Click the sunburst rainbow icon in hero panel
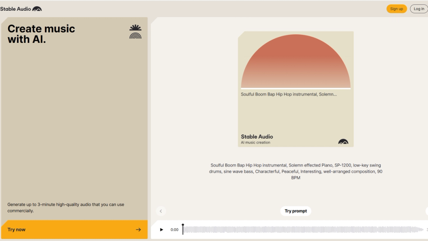Viewport: 428px width, 241px height. click(x=135, y=32)
